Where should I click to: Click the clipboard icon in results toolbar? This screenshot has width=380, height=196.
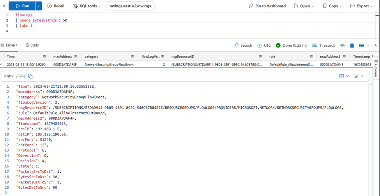point(352,45)
